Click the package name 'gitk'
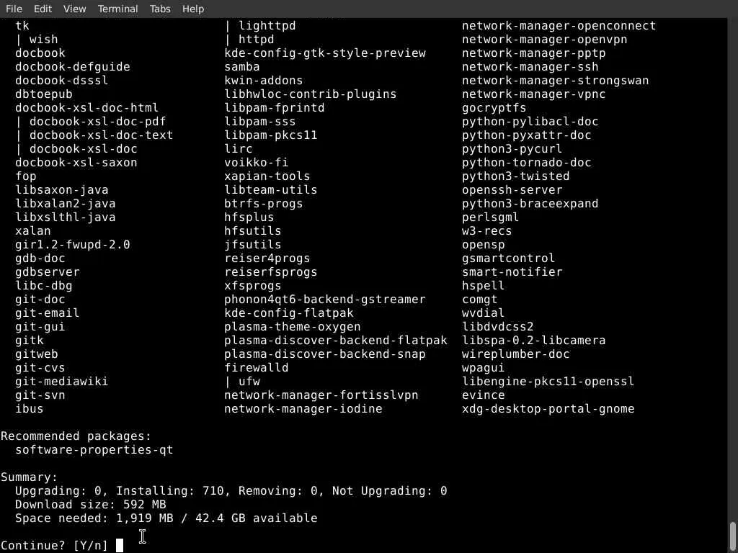738x553 pixels. (x=29, y=341)
